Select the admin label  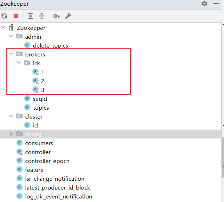(33, 37)
